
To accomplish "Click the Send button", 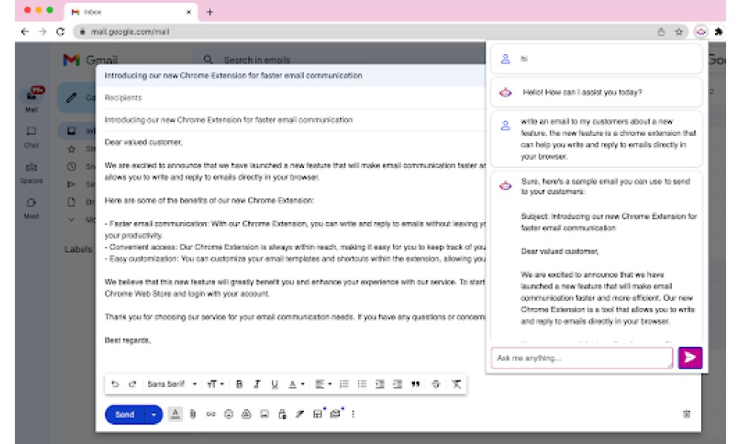I will pyautogui.click(x=124, y=414).
